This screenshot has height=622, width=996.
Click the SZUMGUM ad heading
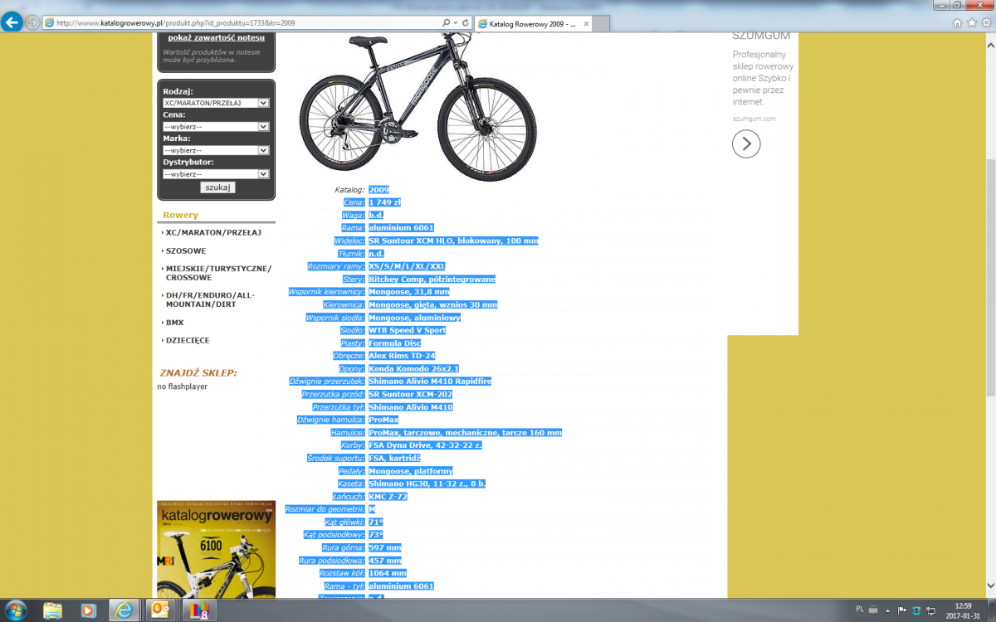(761, 36)
